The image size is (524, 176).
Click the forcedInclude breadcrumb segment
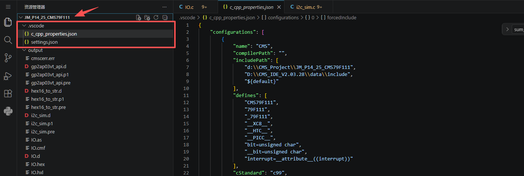coord(338,17)
